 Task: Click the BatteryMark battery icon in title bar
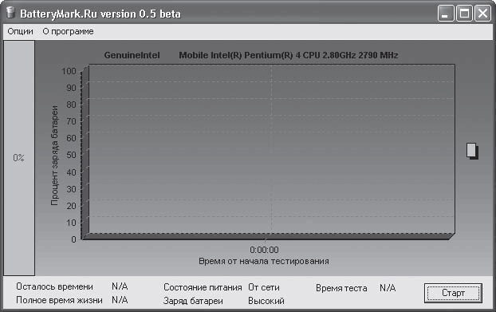(10, 13)
